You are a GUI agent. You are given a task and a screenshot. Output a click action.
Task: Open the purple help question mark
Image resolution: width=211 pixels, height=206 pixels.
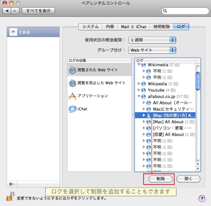pos(202,198)
